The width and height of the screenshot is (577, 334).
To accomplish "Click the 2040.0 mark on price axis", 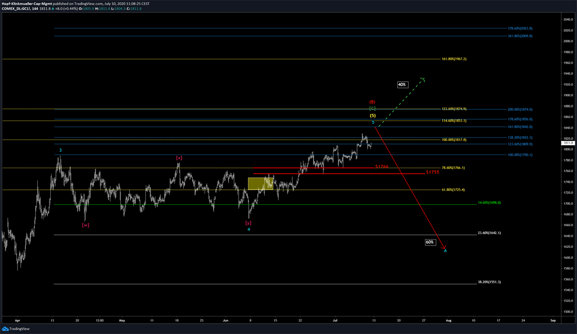I will pyautogui.click(x=567, y=19).
